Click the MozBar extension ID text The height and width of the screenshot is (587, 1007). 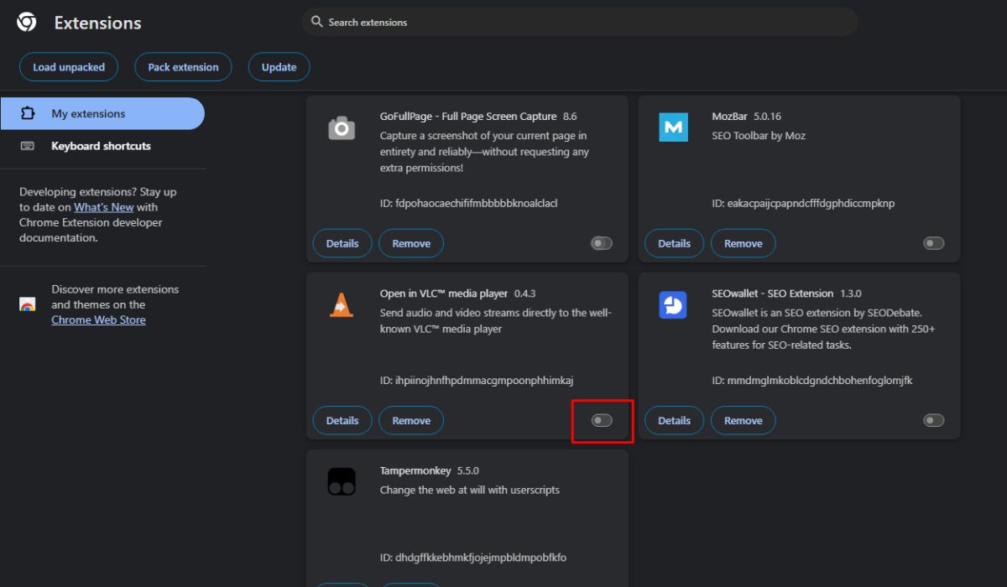click(x=804, y=203)
